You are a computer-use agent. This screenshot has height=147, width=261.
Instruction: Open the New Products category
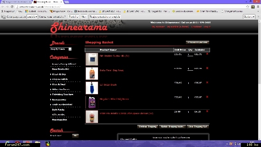point(60,69)
